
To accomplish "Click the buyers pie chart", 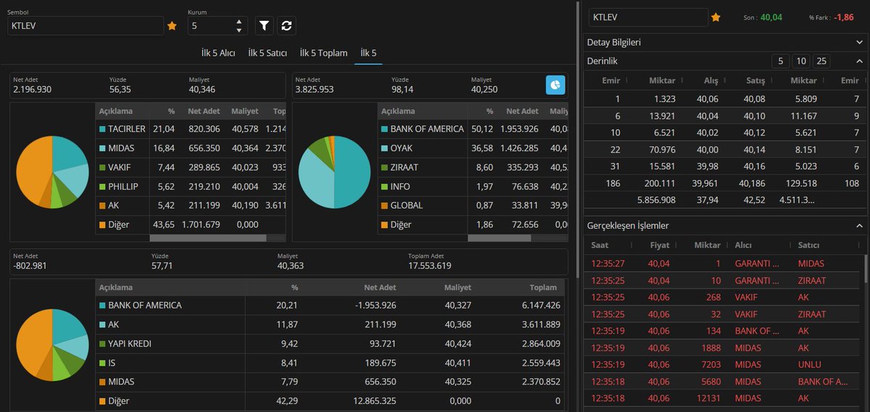I will [x=52, y=172].
